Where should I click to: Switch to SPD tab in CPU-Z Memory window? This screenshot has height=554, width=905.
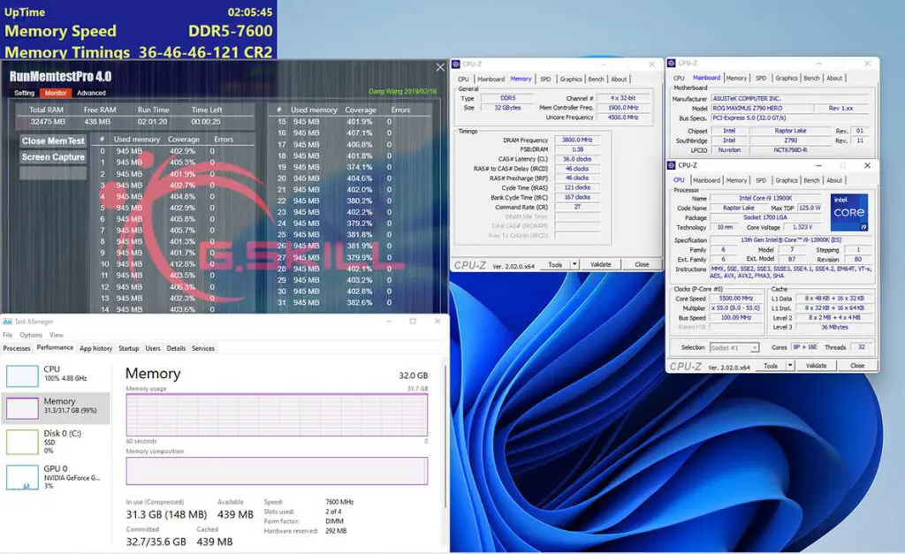tap(545, 79)
